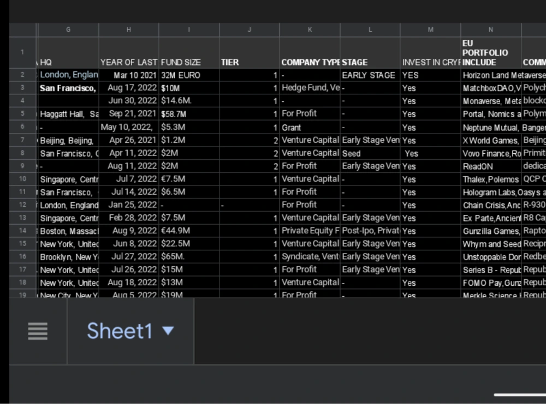This screenshot has width=546, height=409.
Task: Select column G header
Action: tap(68, 30)
